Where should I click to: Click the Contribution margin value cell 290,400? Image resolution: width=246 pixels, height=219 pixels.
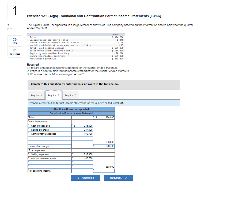click(104, 146)
